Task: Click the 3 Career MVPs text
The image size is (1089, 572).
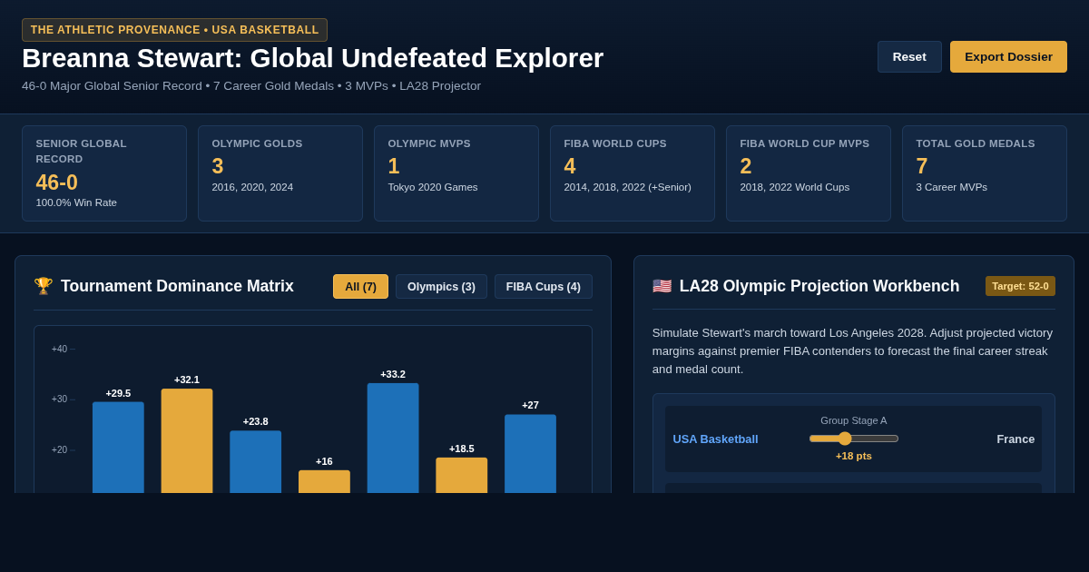Action: coord(951,187)
